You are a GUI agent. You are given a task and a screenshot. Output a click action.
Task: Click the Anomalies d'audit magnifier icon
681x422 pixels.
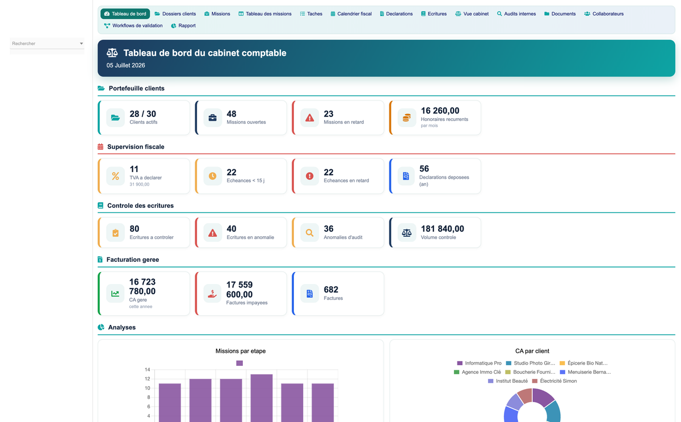click(x=309, y=233)
